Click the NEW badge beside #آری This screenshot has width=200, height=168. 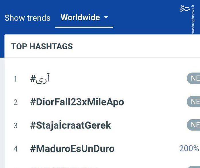click(194, 78)
